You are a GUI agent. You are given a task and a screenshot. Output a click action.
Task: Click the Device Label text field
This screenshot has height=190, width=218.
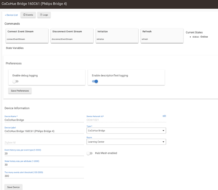44,131
